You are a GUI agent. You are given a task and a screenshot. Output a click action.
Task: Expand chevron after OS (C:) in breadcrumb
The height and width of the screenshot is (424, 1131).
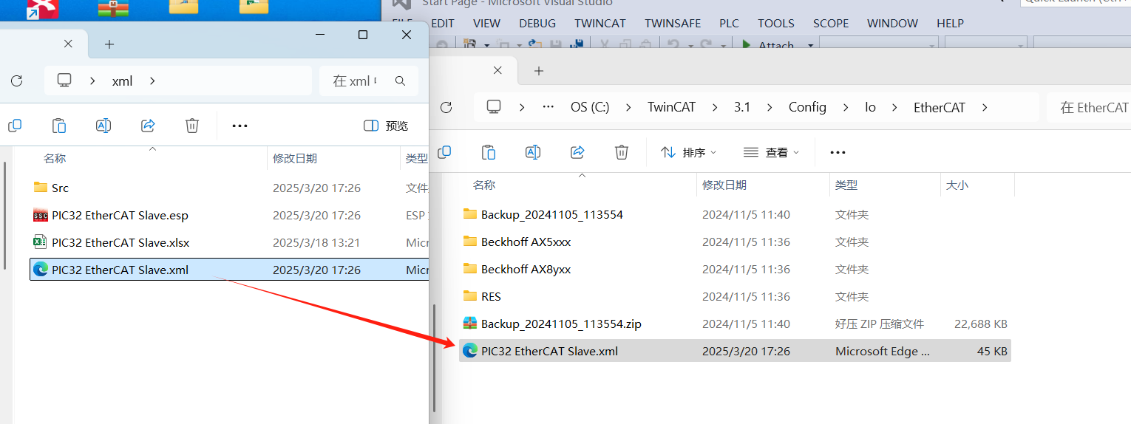click(x=629, y=107)
